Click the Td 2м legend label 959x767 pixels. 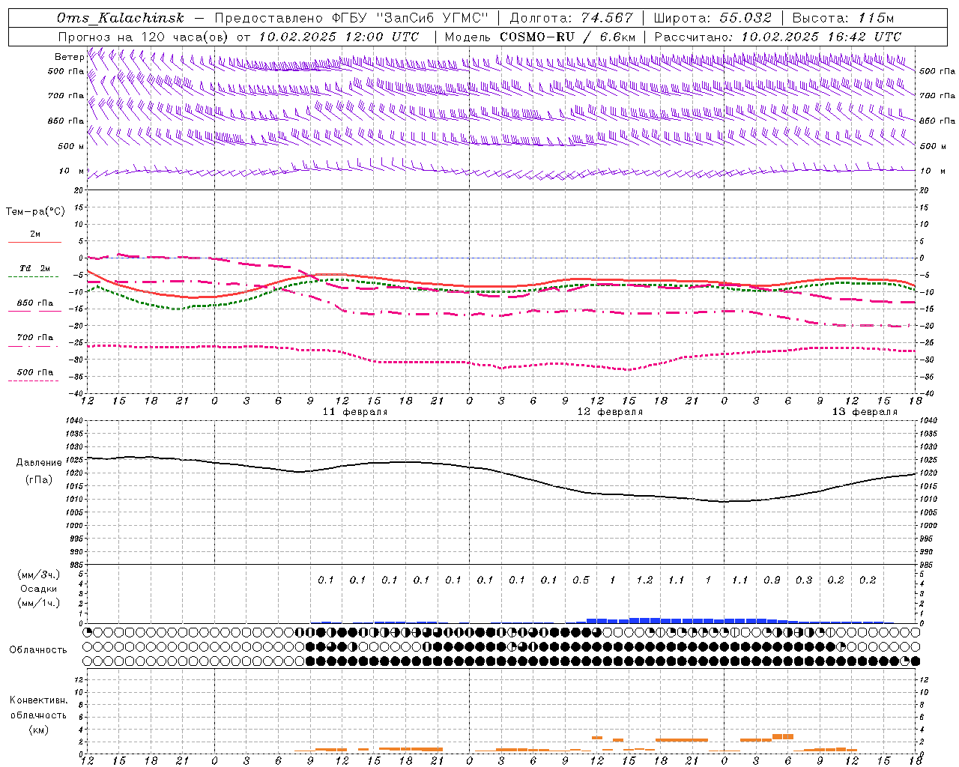click(x=34, y=268)
